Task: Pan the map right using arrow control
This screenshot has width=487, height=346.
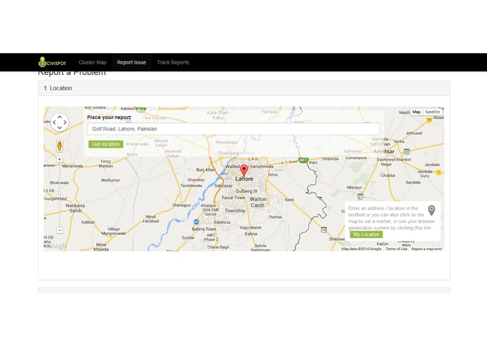Action: [65, 123]
